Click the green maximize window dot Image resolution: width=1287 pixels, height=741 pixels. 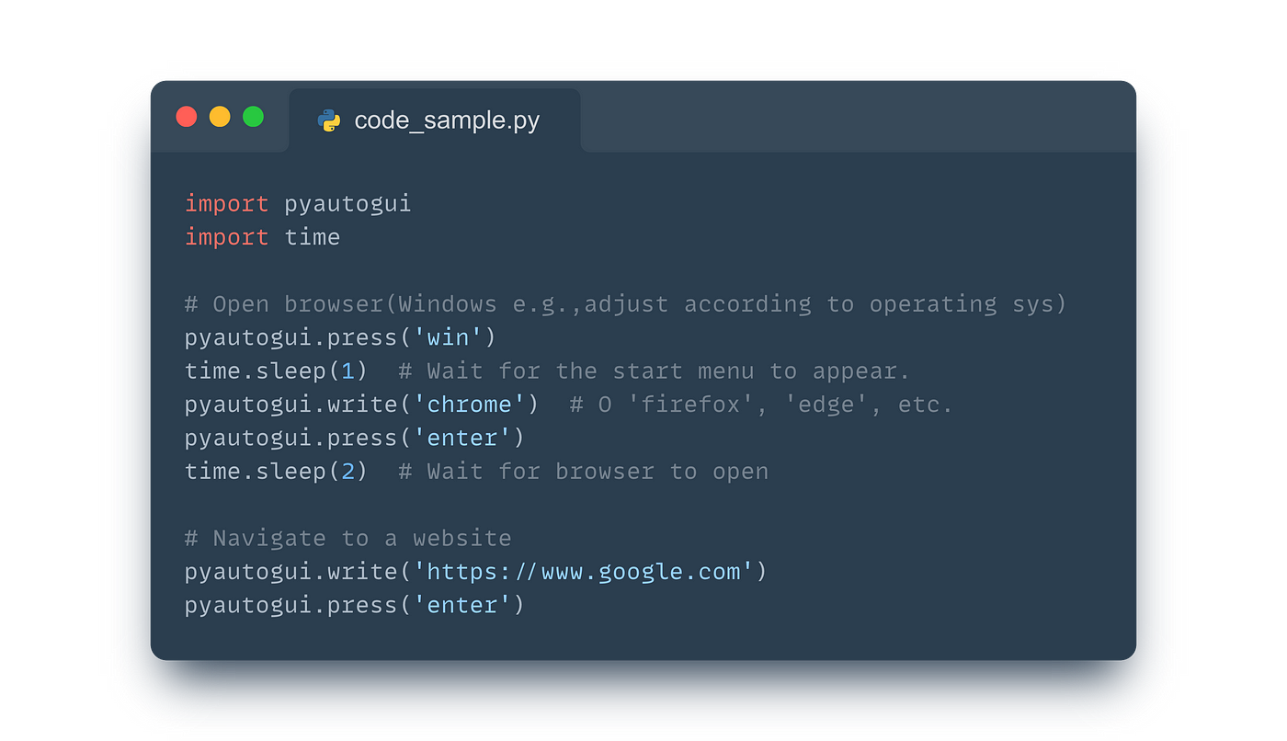click(253, 117)
